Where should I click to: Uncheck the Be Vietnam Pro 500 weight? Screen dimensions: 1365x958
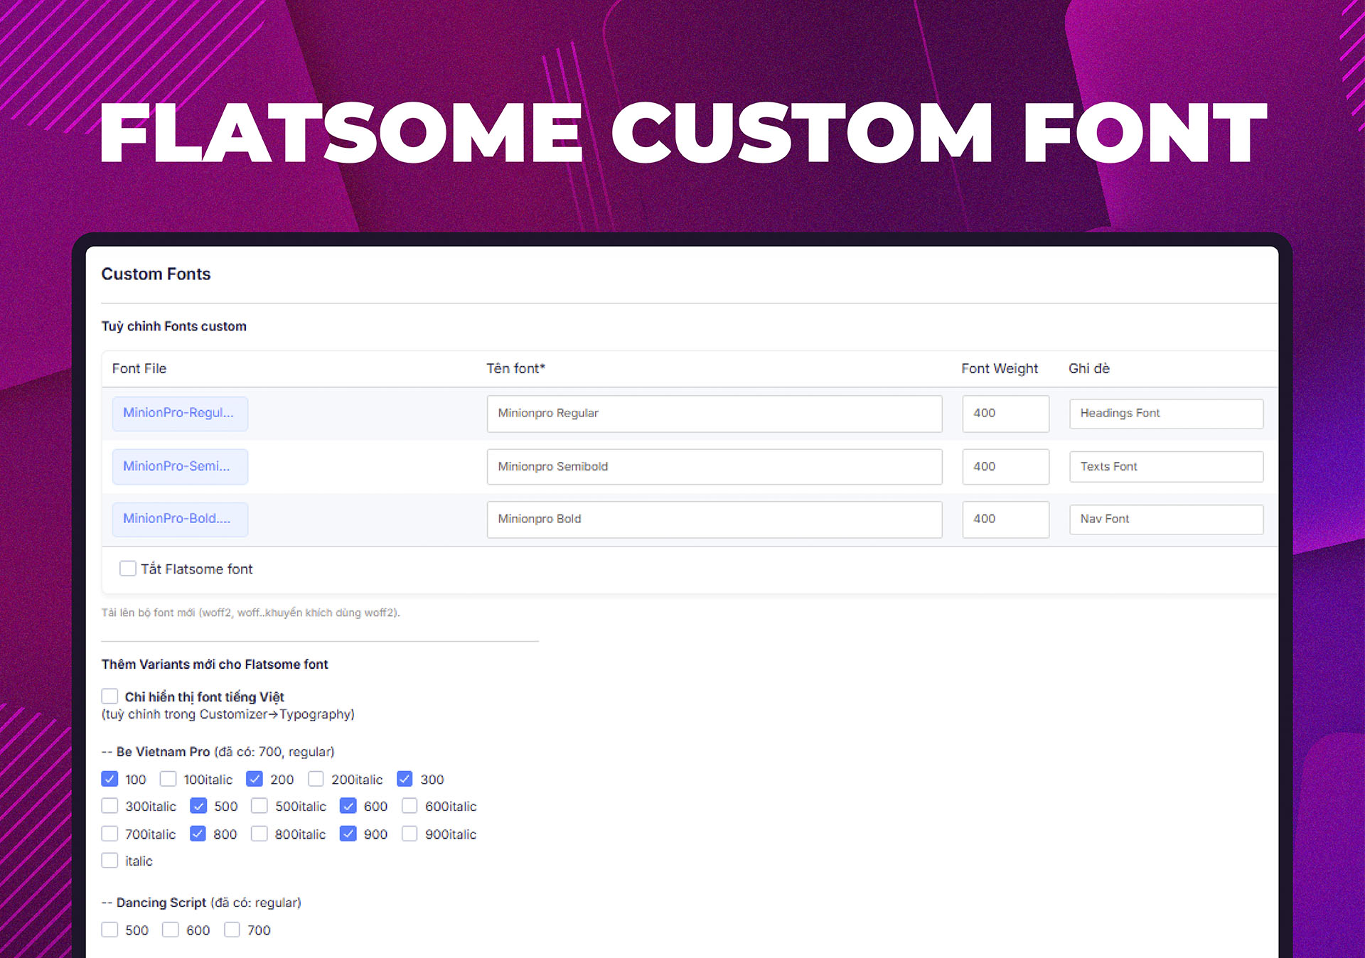[x=198, y=806]
